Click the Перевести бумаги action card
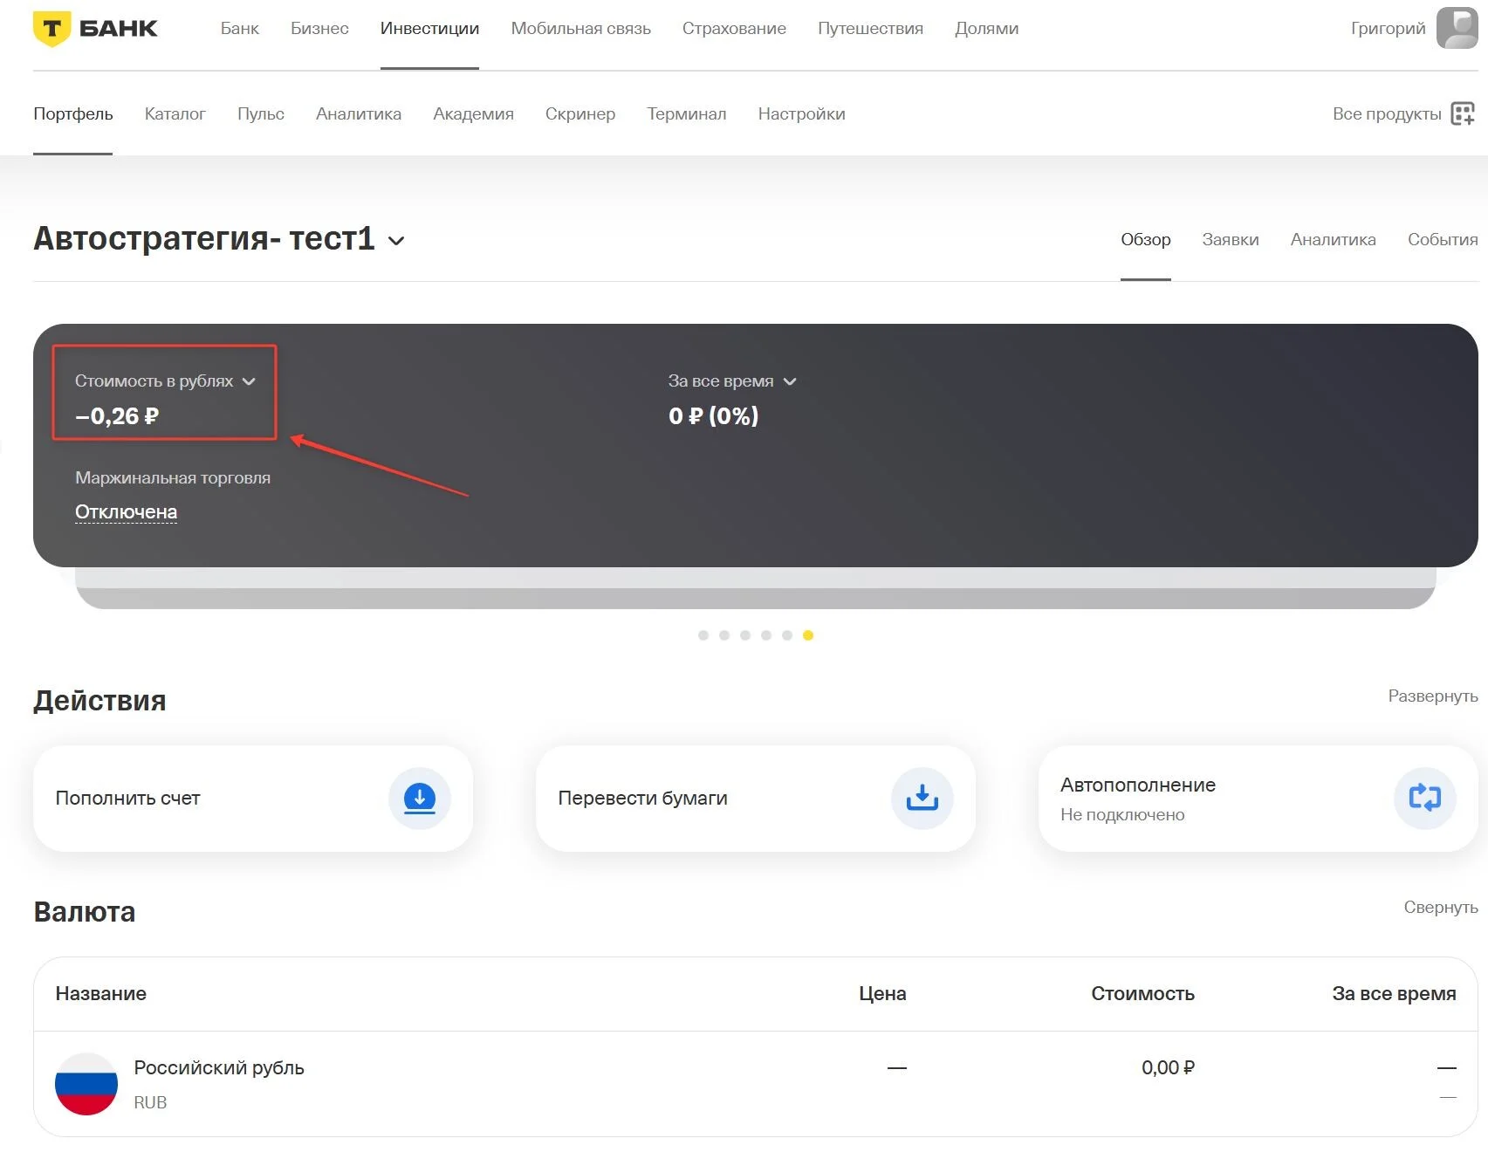Screen dimensions: 1488x1152 (756, 798)
